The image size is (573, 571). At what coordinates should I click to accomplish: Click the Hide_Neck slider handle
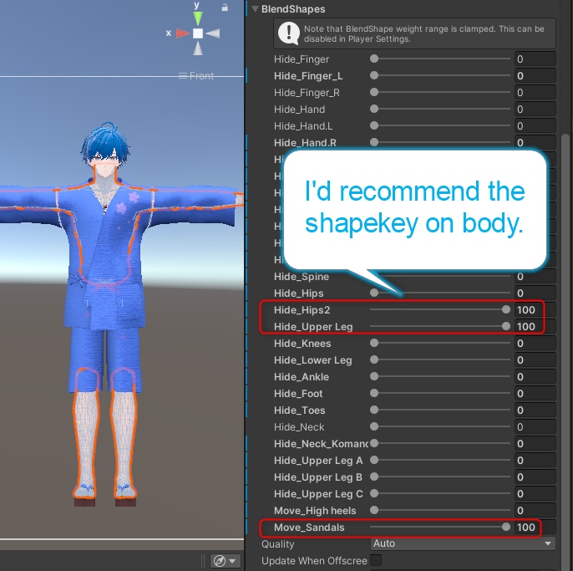pyautogui.click(x=374, y=426)
